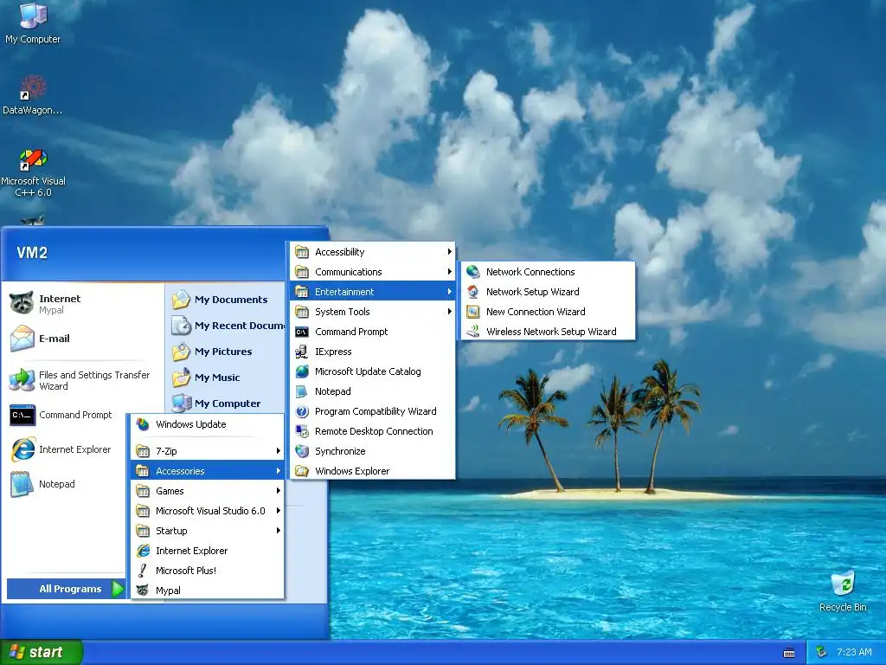Click the Wireless Network Setup Wizard icon
This screenshot has height=665, width=886.
[x=473, y=332]
